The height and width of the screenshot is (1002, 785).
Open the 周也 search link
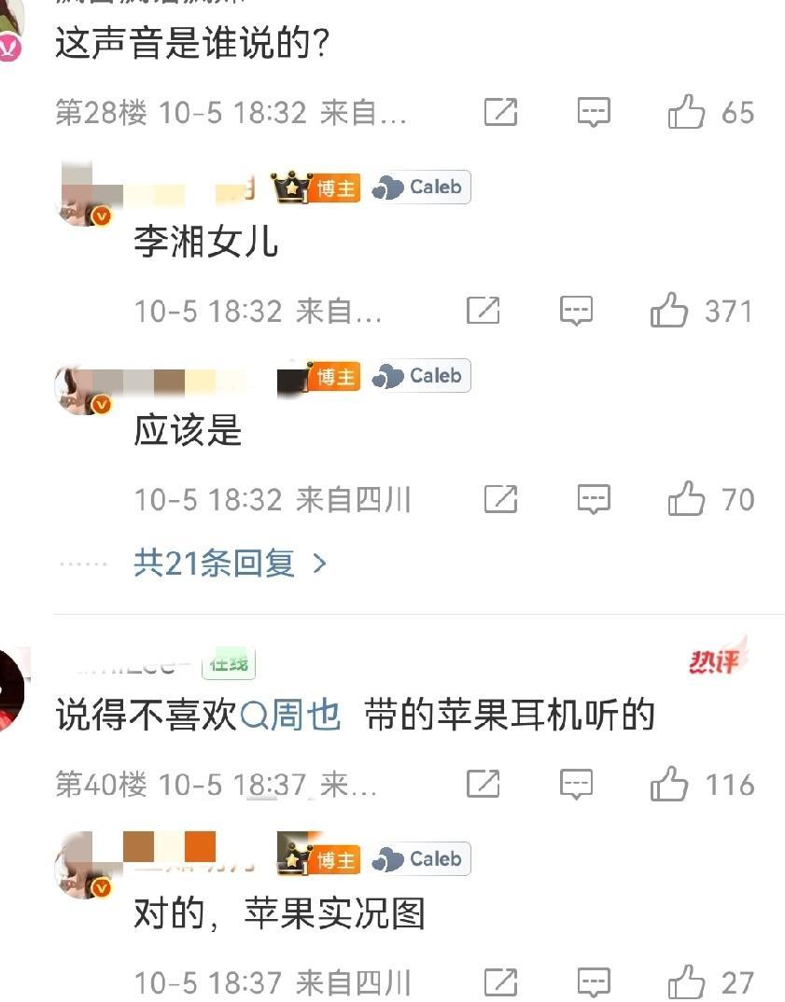[289, 715]
